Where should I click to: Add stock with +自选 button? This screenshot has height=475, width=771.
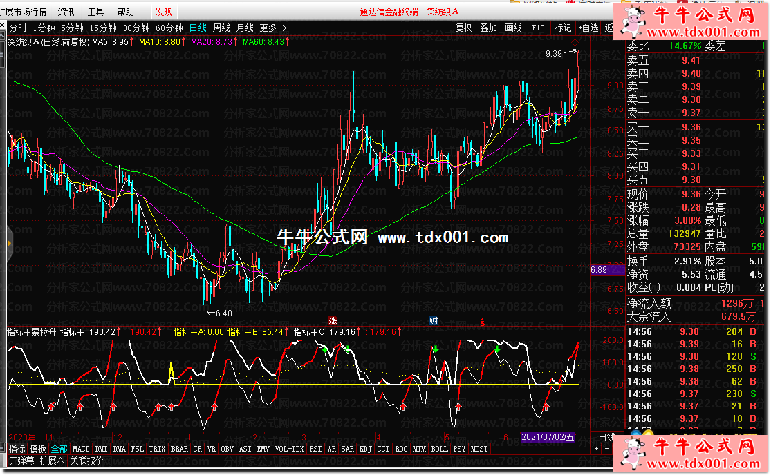point(588,28)
